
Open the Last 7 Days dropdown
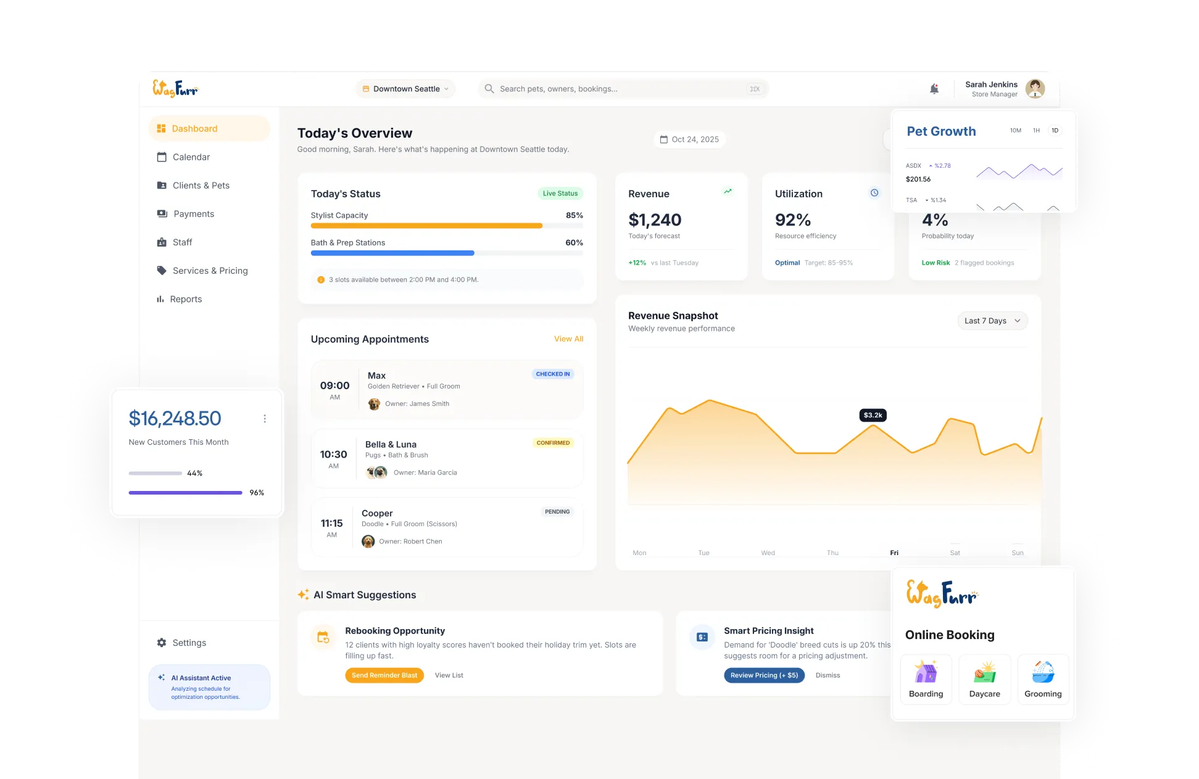coord(992,321)
